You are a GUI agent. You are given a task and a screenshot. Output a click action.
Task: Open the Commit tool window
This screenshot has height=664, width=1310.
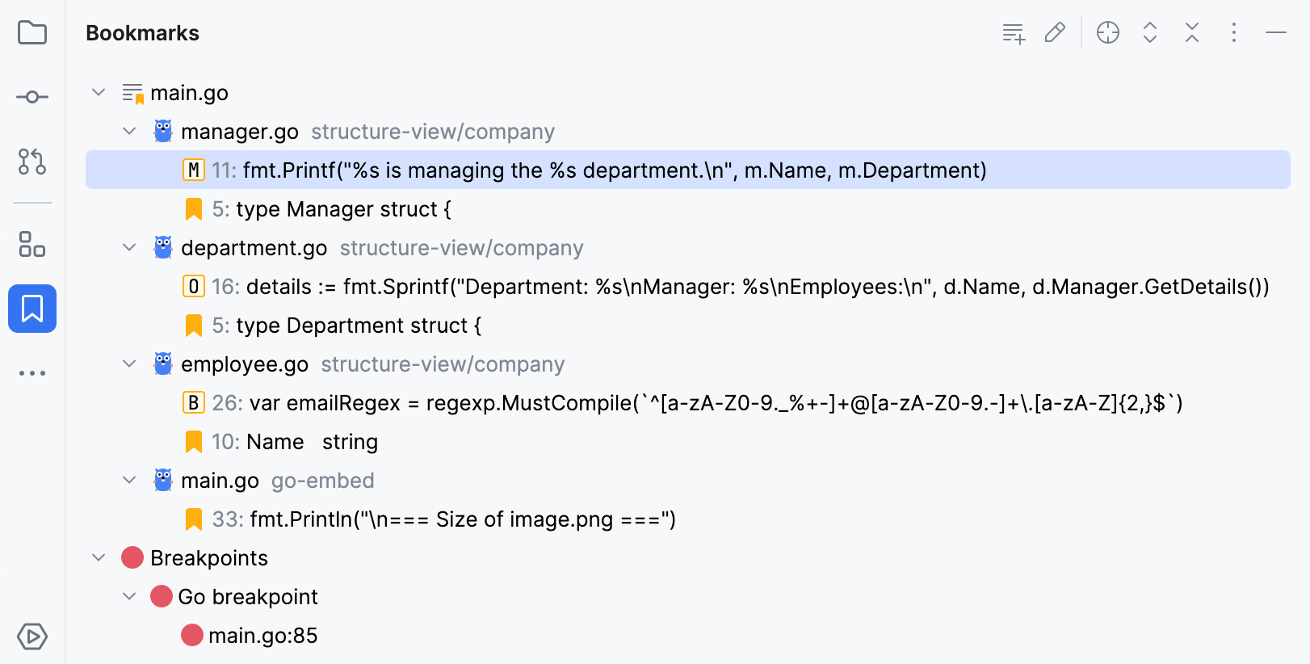(32, 97)
